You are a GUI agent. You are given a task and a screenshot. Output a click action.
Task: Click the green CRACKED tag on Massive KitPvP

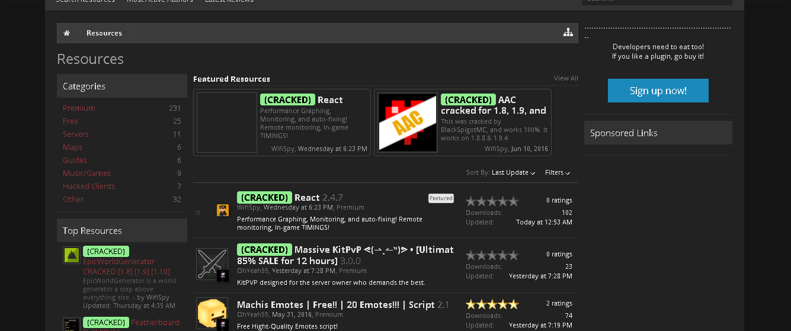point(265,249)
